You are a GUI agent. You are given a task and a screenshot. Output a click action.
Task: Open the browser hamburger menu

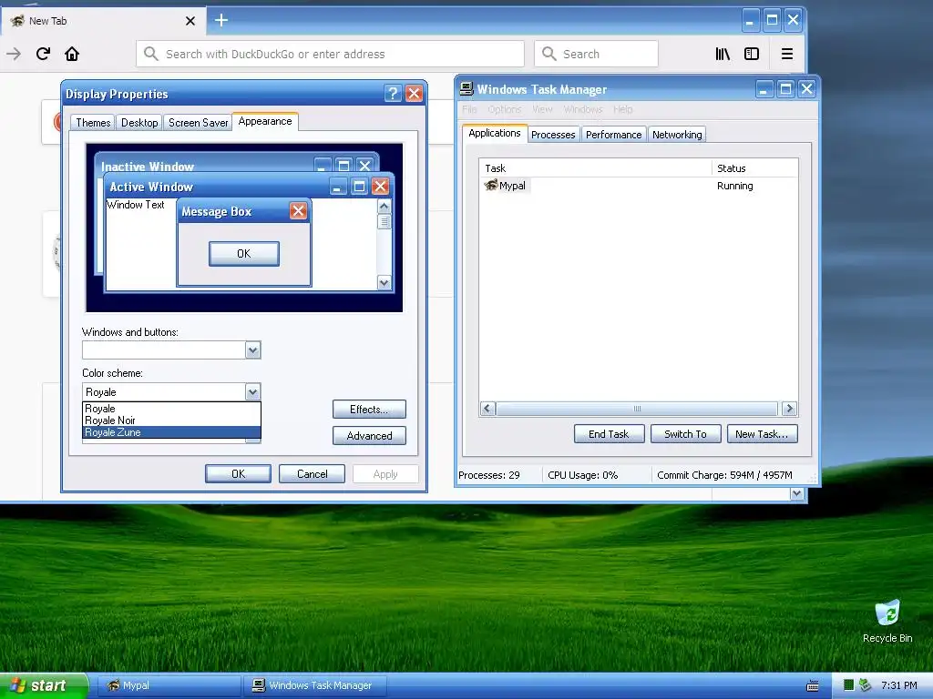coord(786,54)
